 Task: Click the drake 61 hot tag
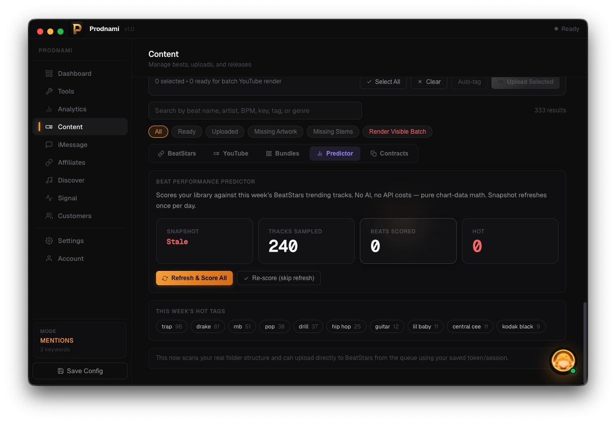click(x=208, y=326)
